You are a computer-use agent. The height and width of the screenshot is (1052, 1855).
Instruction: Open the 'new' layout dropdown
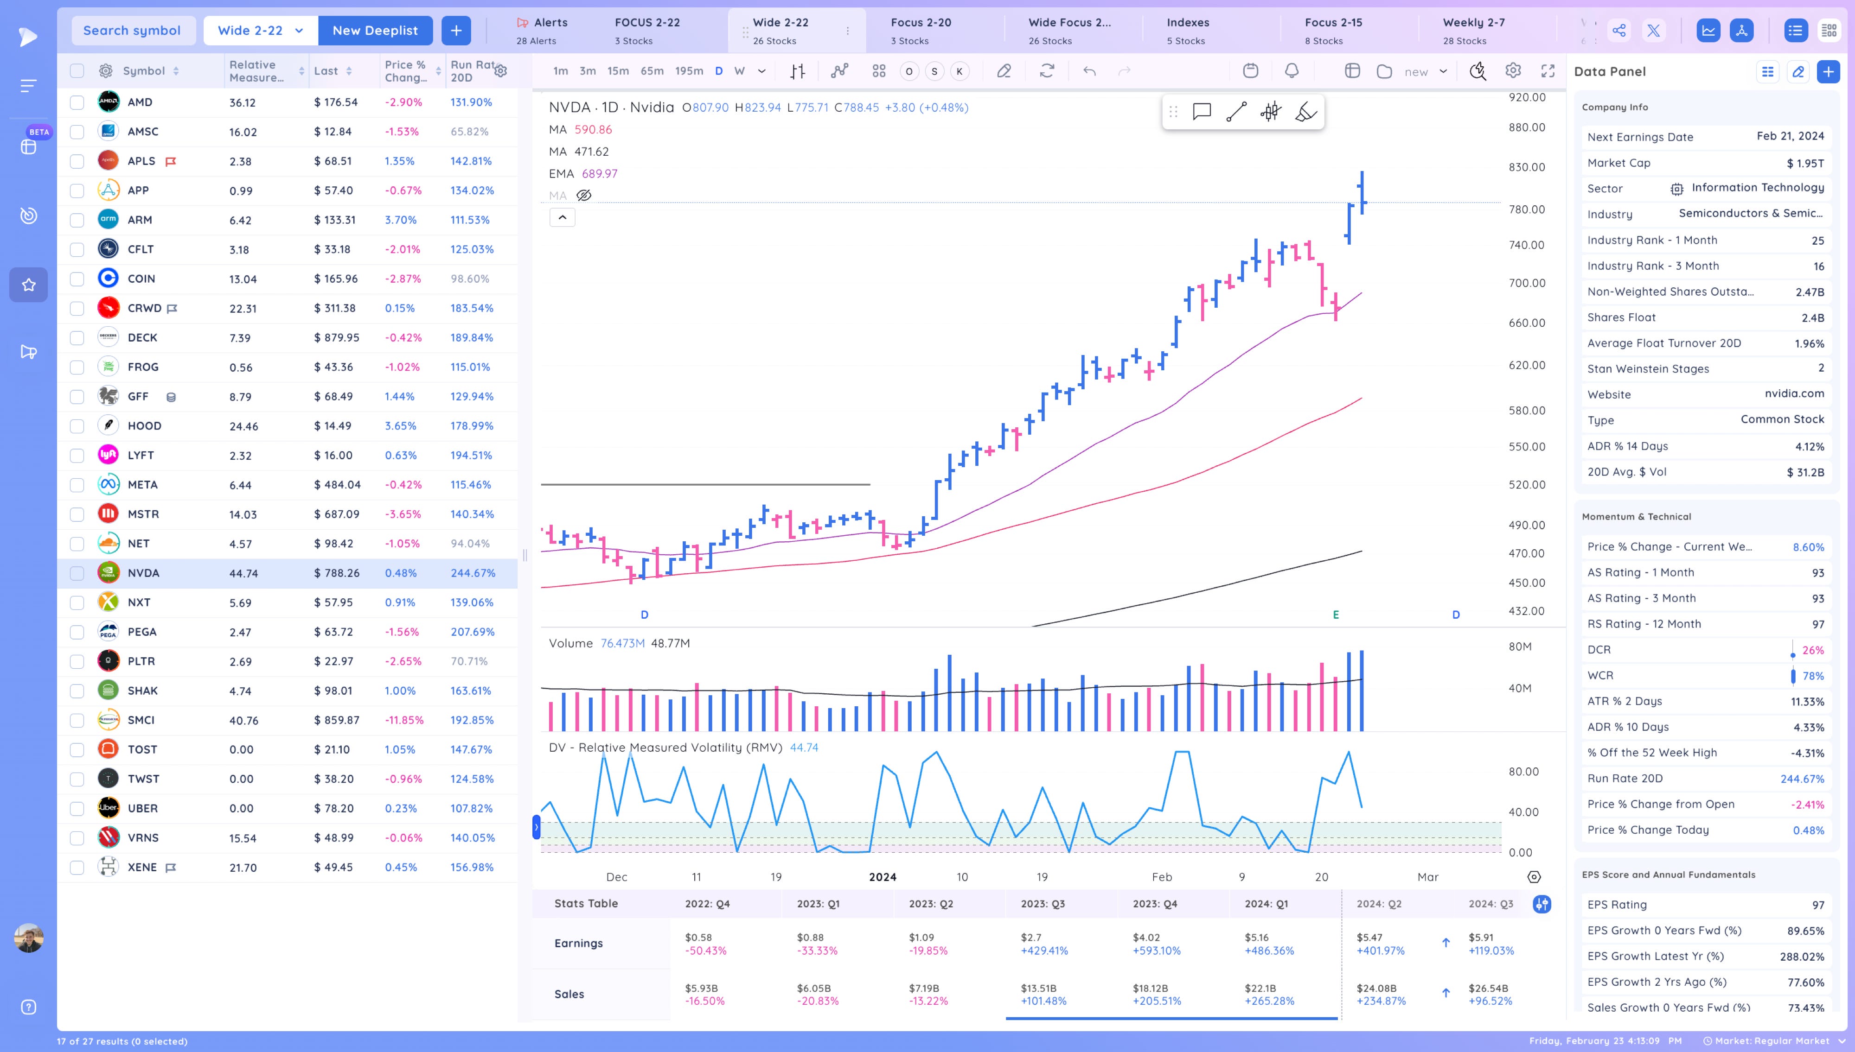point(1426,71)
